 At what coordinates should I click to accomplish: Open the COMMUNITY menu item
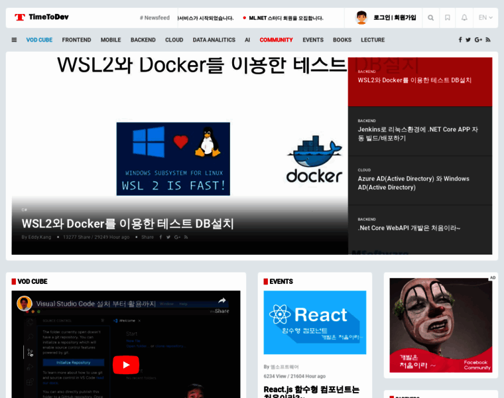tap(276, 40)
